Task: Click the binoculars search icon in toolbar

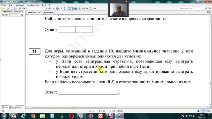Action: [83, 8]
